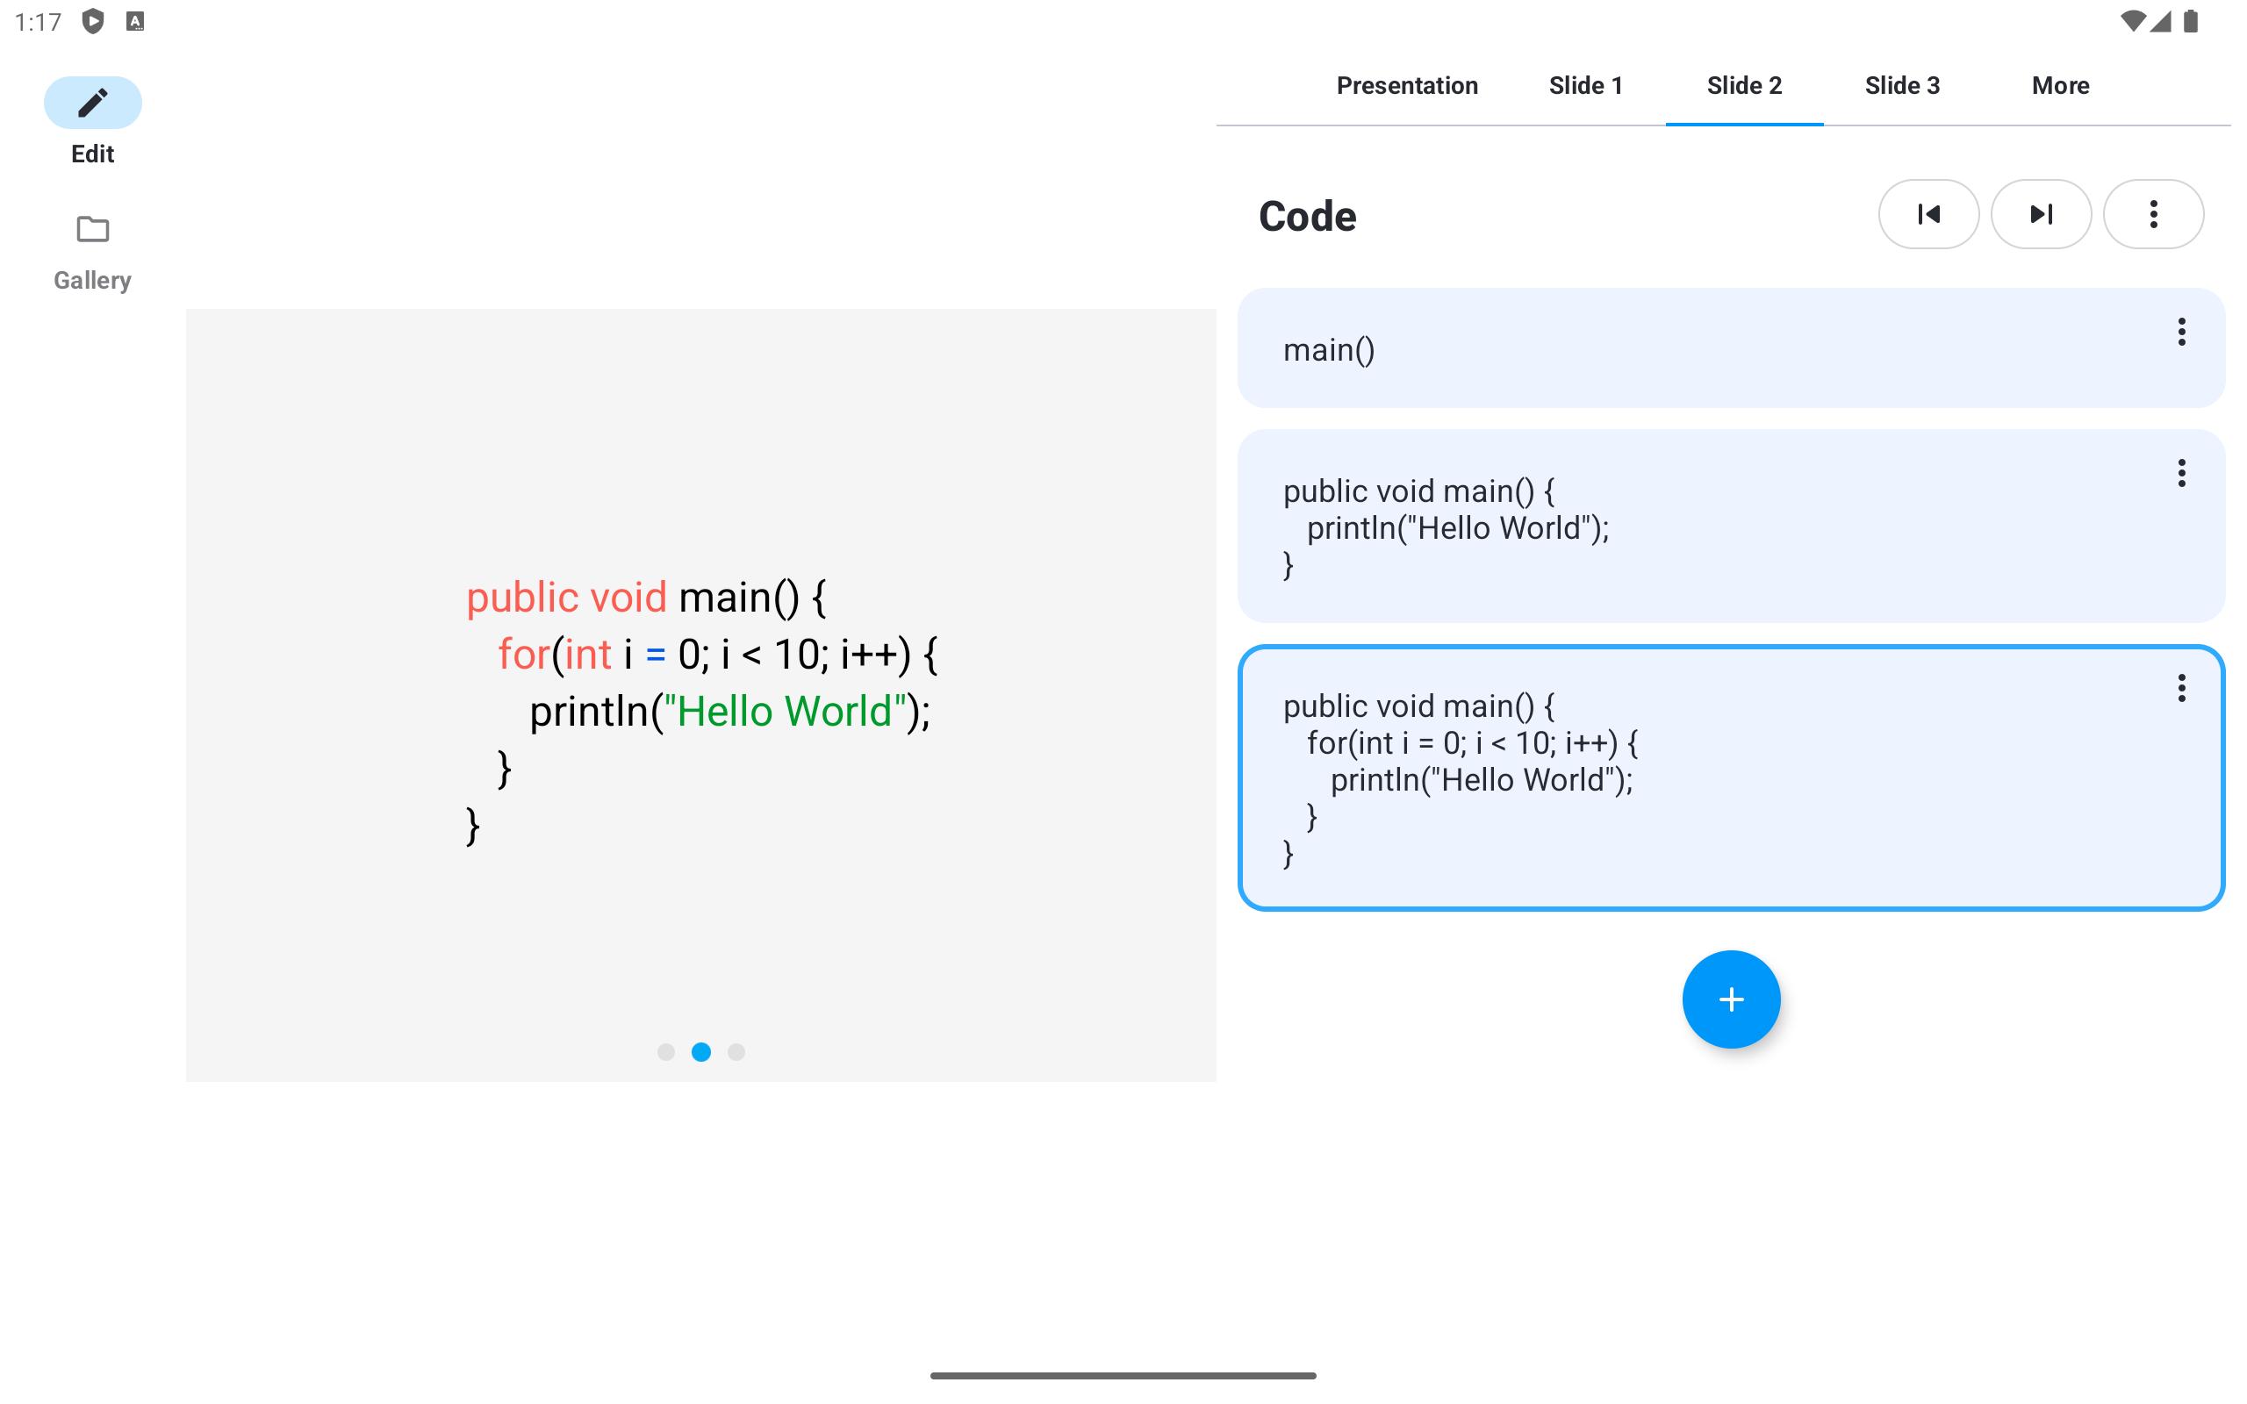Select the main() code card
2247x1404 pixels.
1731,348
